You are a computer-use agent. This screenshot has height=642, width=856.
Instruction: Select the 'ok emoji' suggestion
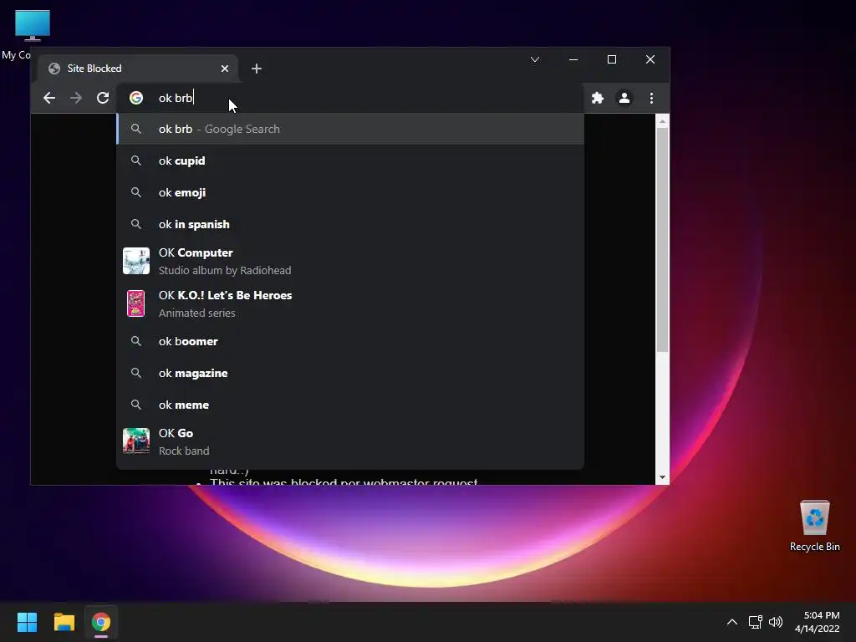350,192
